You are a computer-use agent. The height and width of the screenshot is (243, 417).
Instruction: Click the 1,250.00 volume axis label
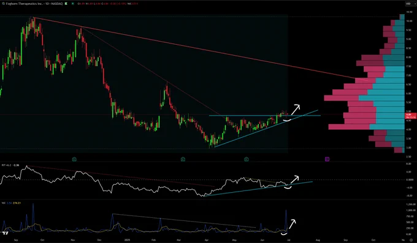click(410, 204)
